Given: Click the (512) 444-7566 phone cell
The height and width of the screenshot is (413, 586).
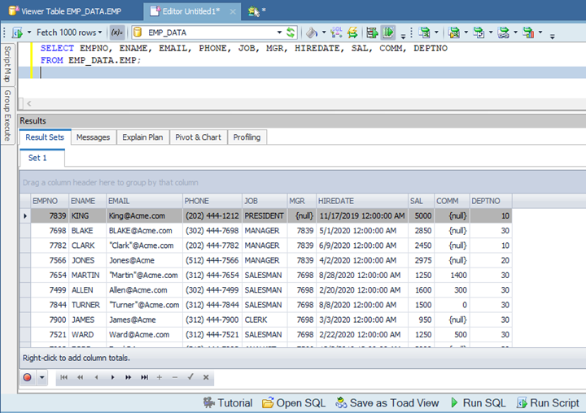Looking at the screenshot, I should point(212,260).
